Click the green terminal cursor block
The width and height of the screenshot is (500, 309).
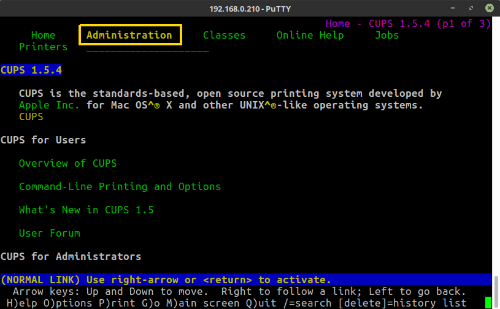[488, 302]
